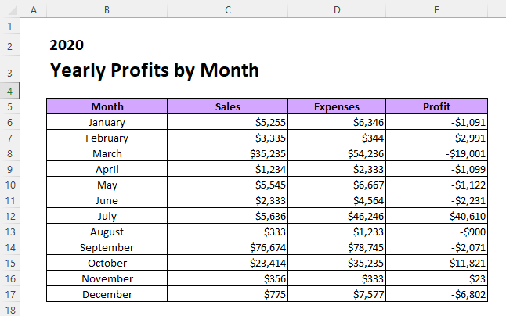The height and width of the screenshot is (316, 506).
Task: Click the Select All corner triangle
Action: pos(13,11)
